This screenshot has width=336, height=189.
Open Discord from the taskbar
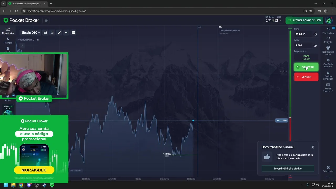[29, 185]
